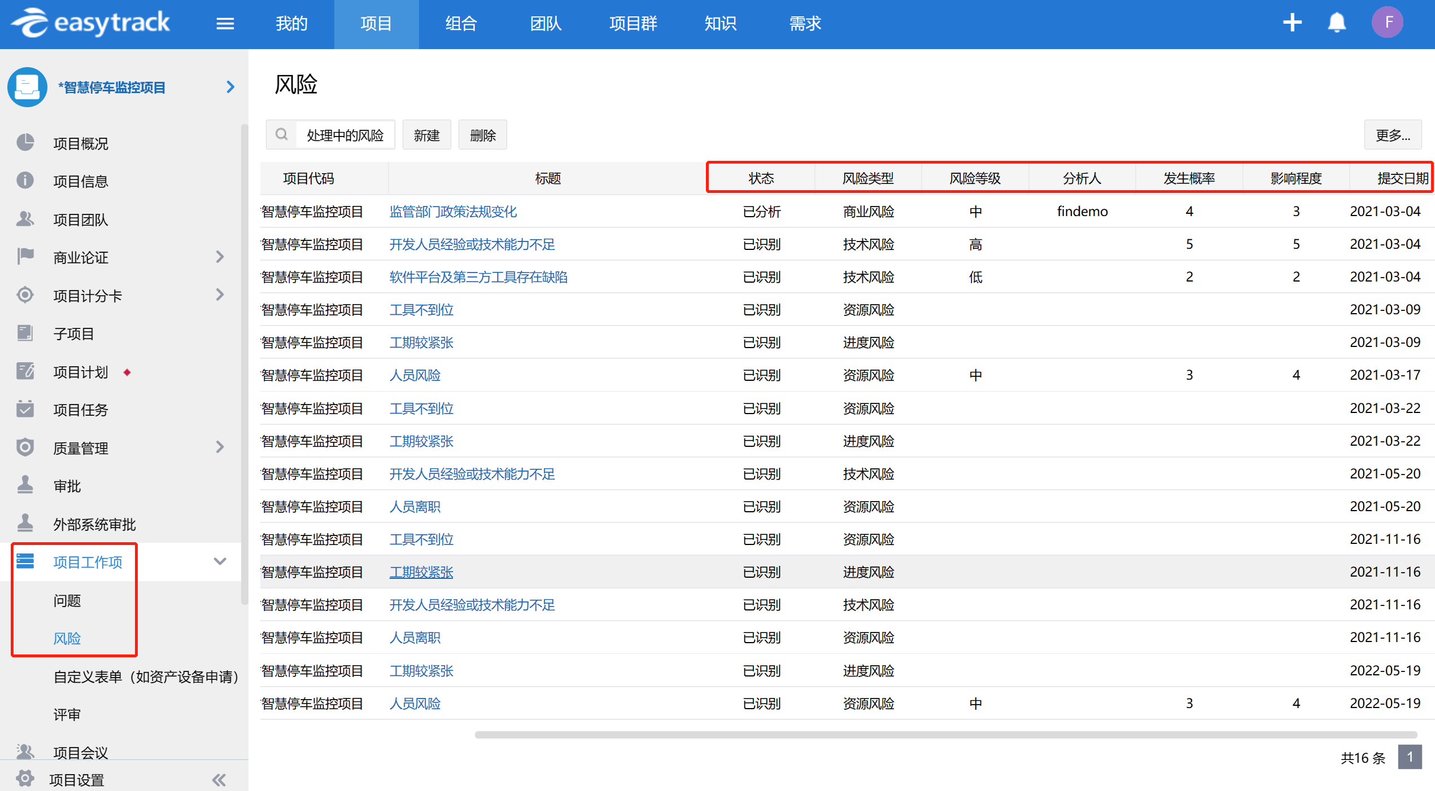Open the user avatar F menu
This screenshot has width=1435, height=791.
[1387, 23]
